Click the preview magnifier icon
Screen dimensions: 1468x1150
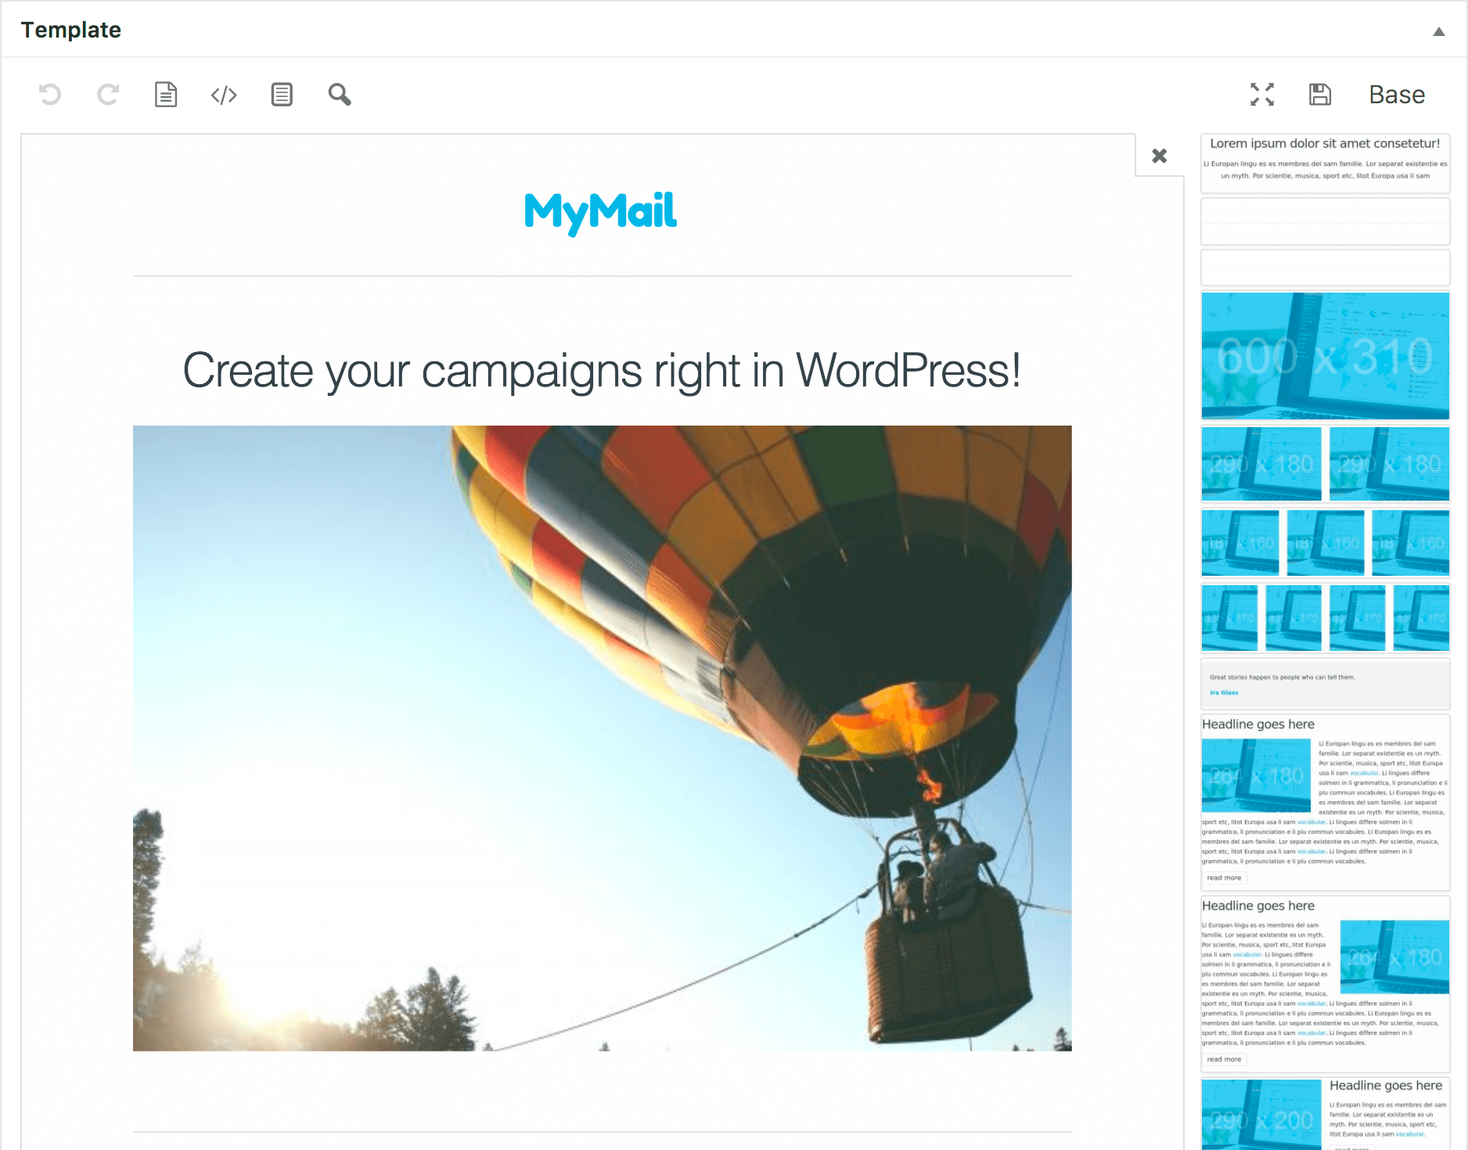340,95
